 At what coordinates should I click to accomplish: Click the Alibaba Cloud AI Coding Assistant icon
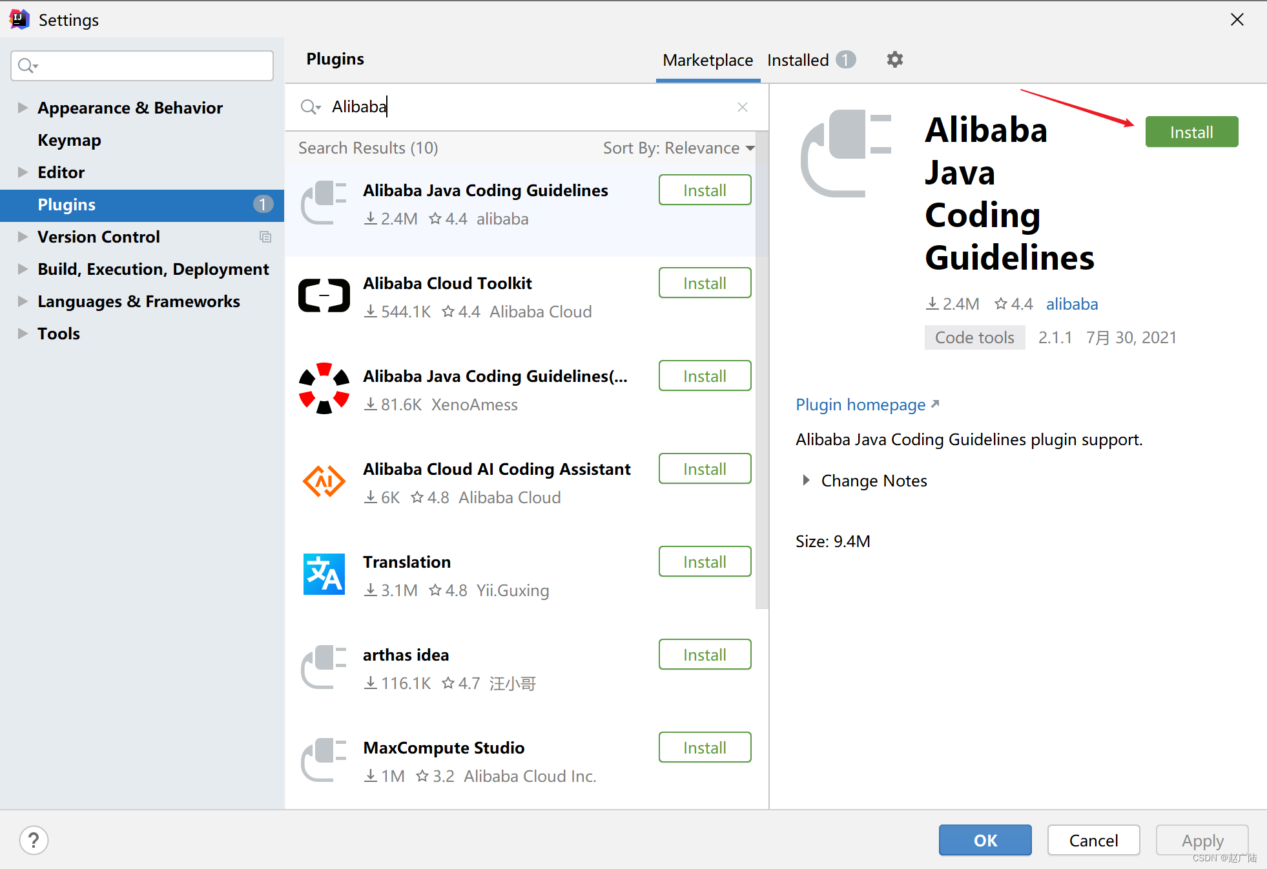pos(324,481)
